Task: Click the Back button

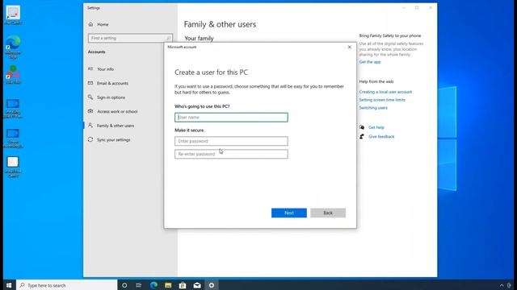Action: (328, 213)
